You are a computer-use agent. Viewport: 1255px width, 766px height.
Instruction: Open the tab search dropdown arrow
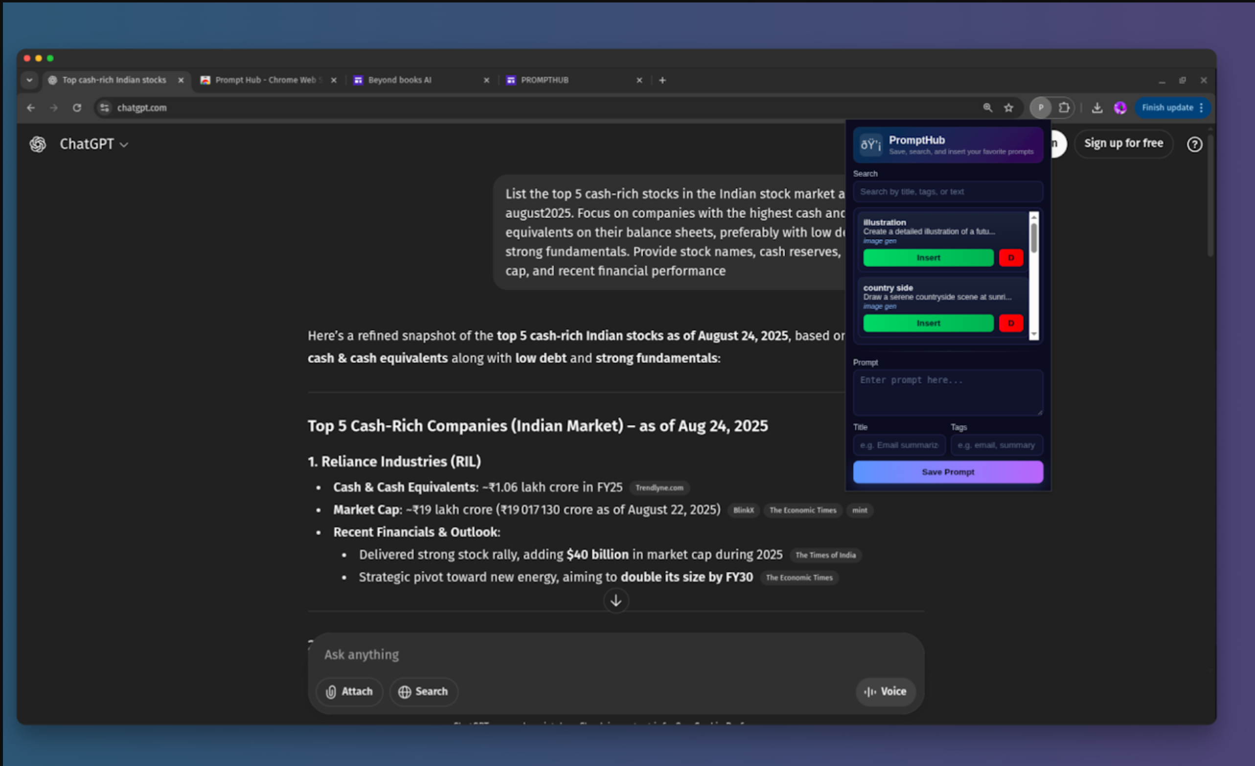coord(29,80)
